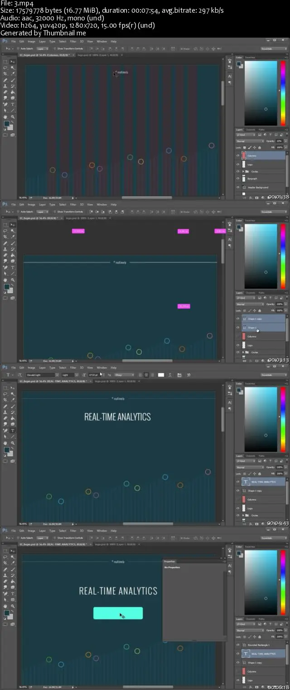Click the font size field in 00:04:43 options bar
The image size is (290, 690).
pyautogui.click(x=94, y=375)
